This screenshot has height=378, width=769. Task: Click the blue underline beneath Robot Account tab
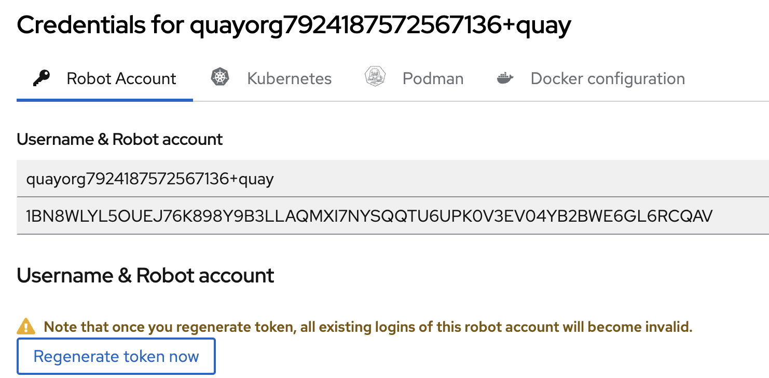pos(105,100)
